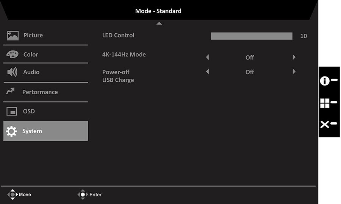Click the Picture landscape icon
341x204 pixels.
coord(13,36)
